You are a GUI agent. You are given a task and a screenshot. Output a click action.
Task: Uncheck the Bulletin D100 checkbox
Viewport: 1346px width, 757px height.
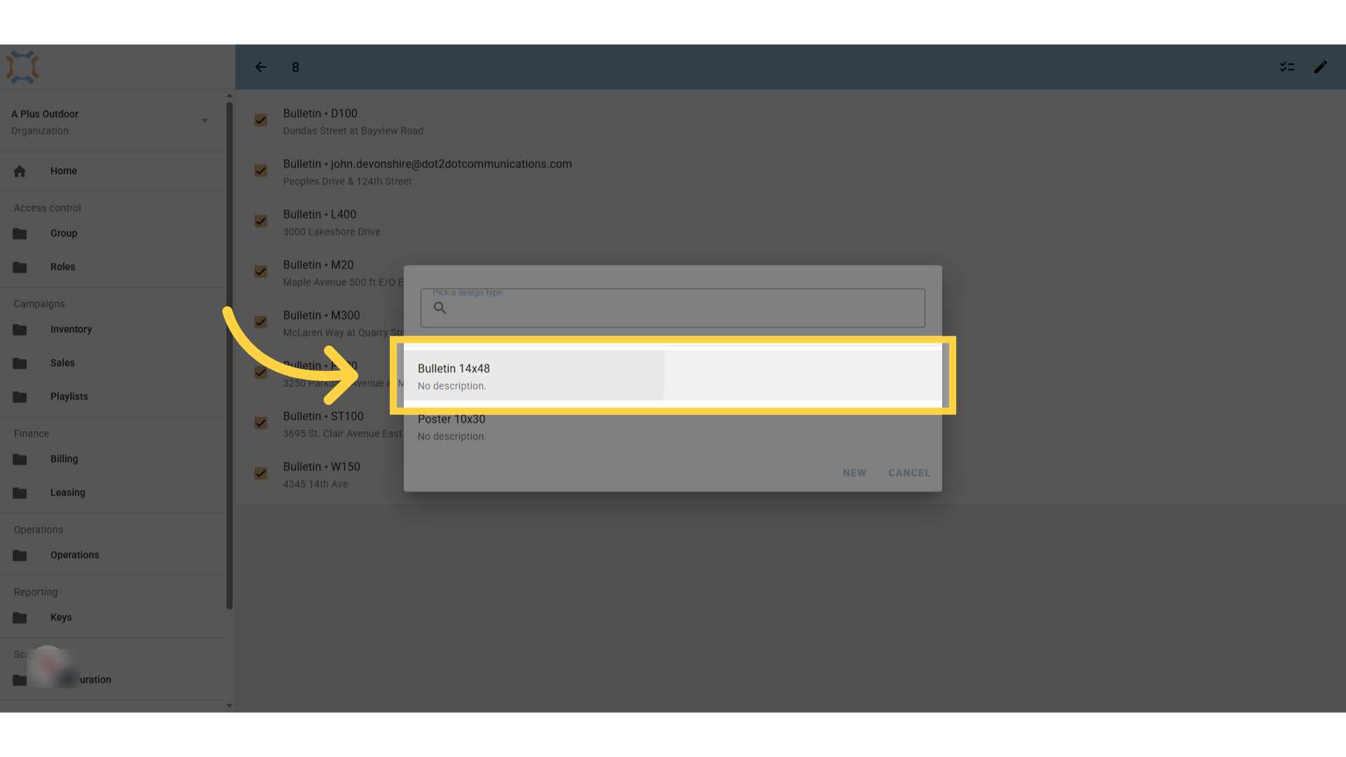[261, 121]
